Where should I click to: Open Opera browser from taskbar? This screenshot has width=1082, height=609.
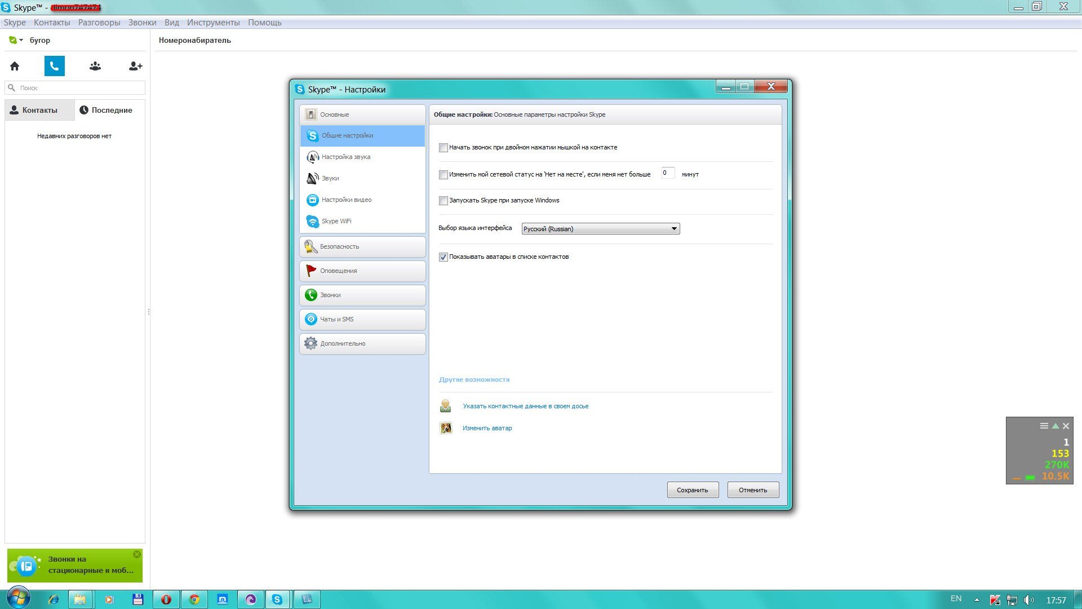click(166, 599)
